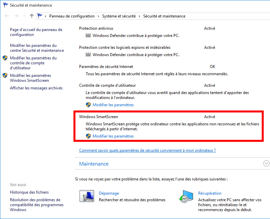The height and width of the screenshot is (219, 270).
Task: Click the flag icon in the address bar
Action: (x=40, y=16)
